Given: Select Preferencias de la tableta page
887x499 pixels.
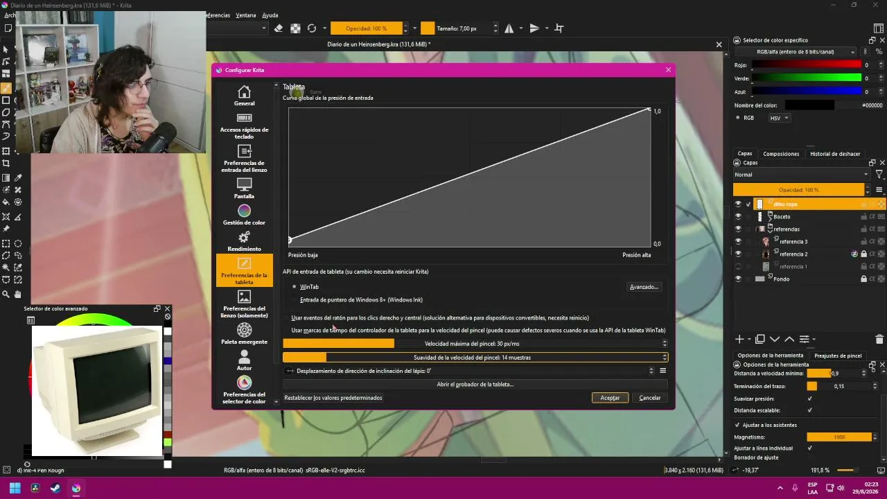Looking at the screenshot, I should coord(244,271).
